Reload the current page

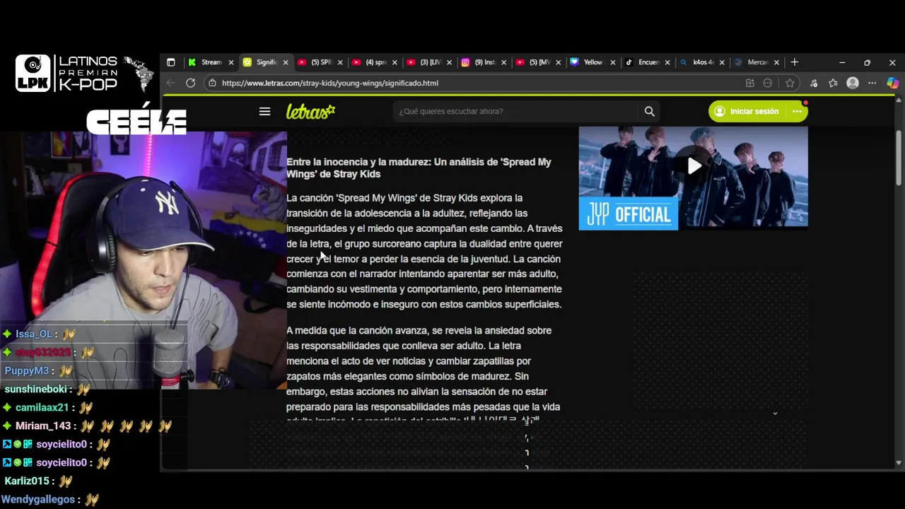[x=190, y=83]
